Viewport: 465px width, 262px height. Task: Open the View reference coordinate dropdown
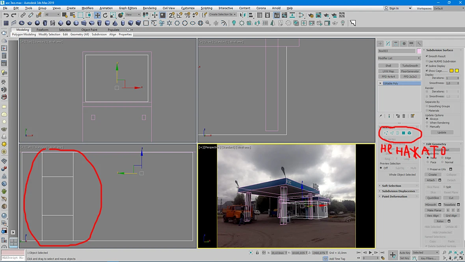[133, 15]
